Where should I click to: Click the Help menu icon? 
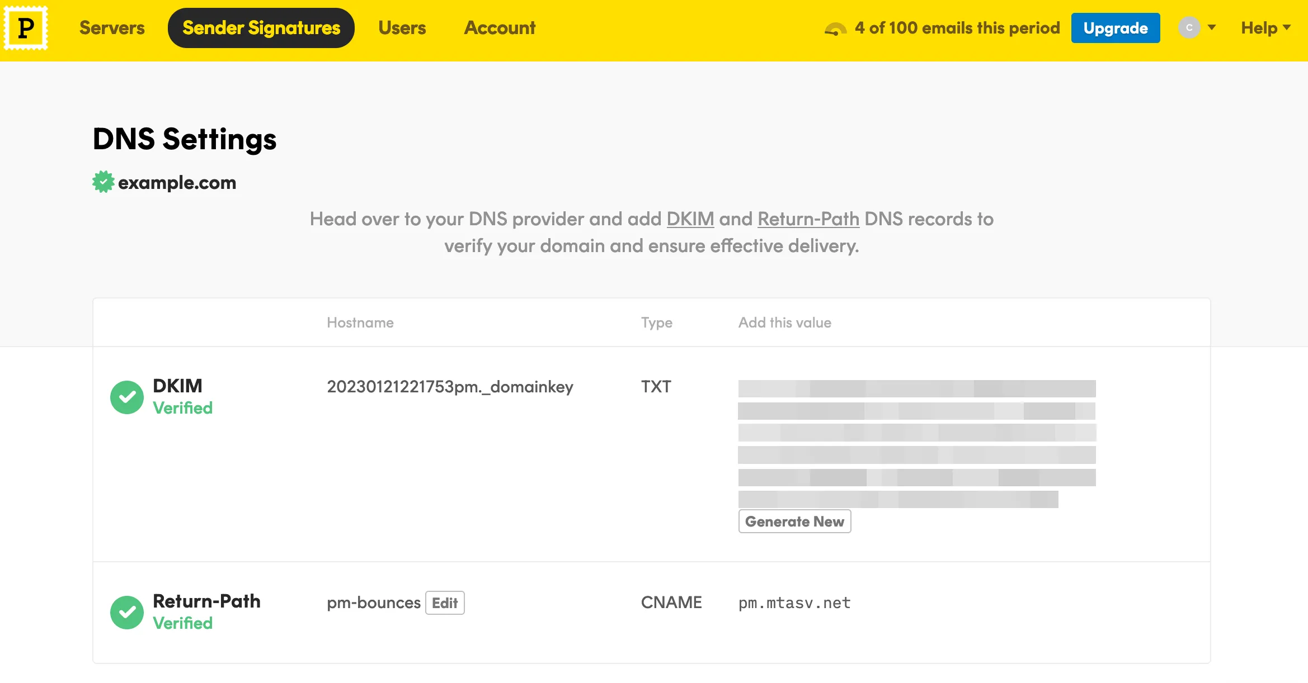click(x=1267, y=27)
